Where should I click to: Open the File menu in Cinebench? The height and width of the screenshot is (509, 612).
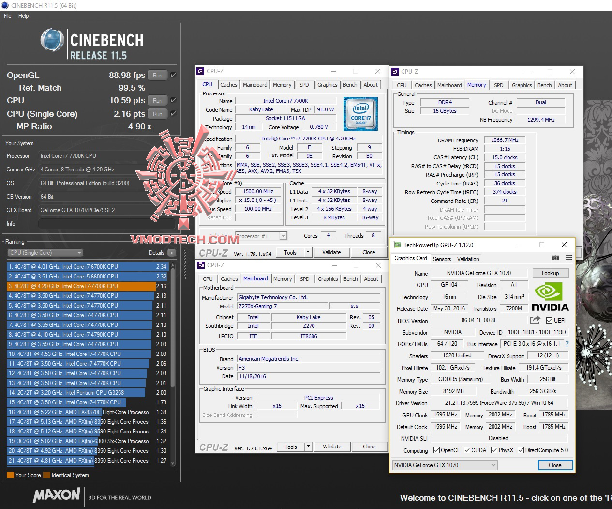[x=7, y=15]
